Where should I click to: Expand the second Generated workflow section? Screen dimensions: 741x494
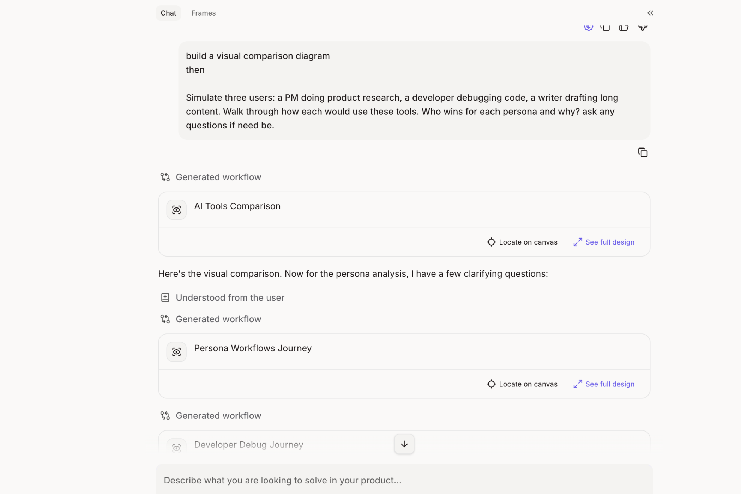pos(218,319)
